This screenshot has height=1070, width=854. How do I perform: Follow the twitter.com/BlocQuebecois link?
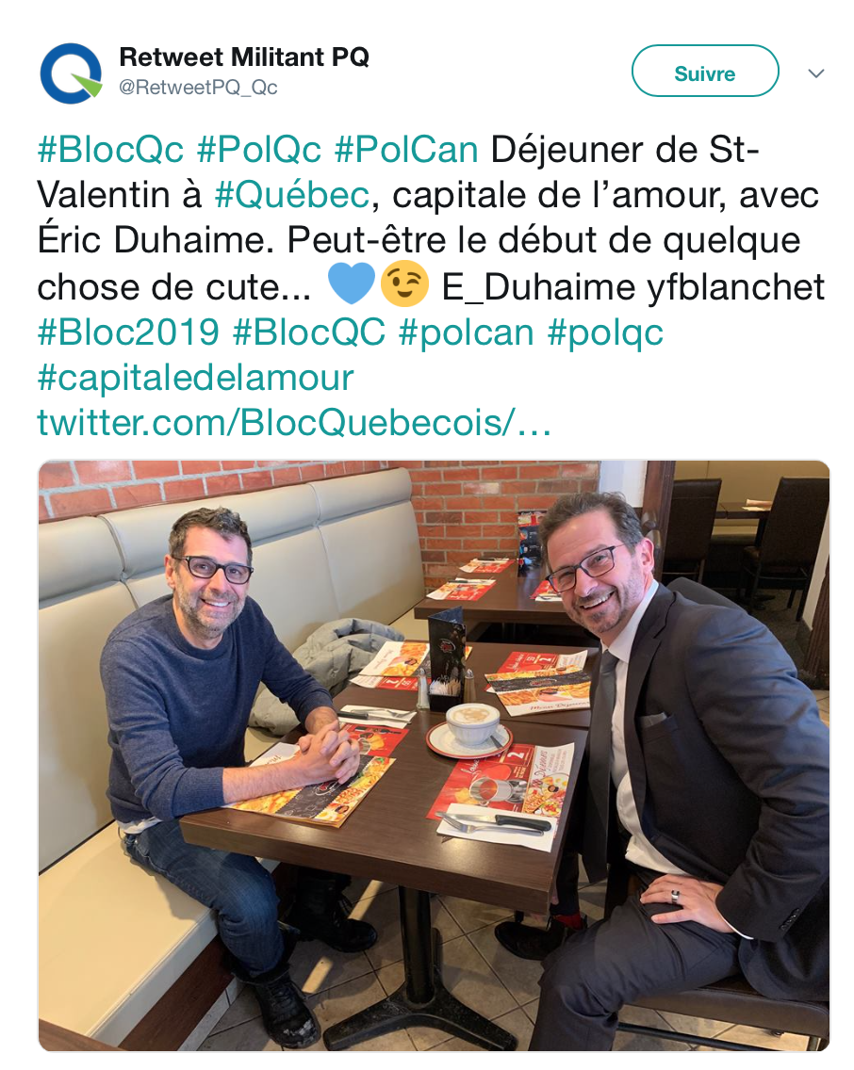[294, 423]
